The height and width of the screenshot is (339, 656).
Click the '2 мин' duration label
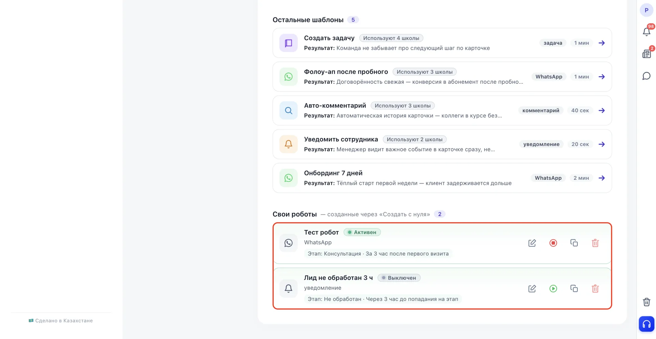(x=581, y=178)
